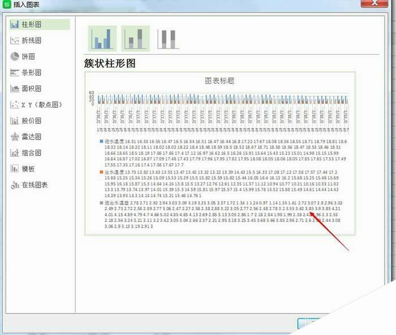Image resolution: width=396 pixels, height=335 pixels.
Task: Select the 面积图 area chart icon
Action: pos(15,89)
